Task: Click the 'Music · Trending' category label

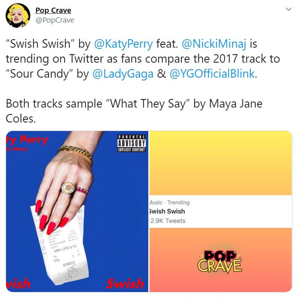Action: click(x=169, y=202)
